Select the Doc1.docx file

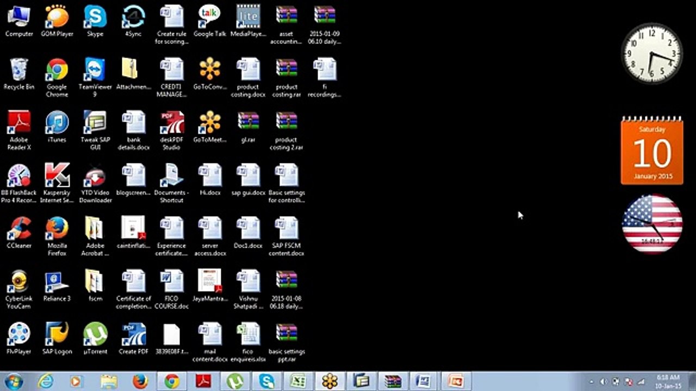tap(248, 232)
